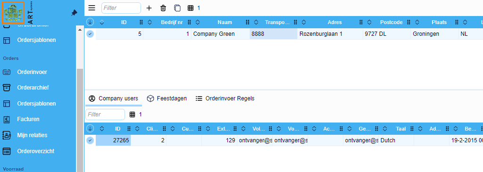This screenshot has width=483, height=172.
Task: Select the NL country cell
Action: (471, 34)
